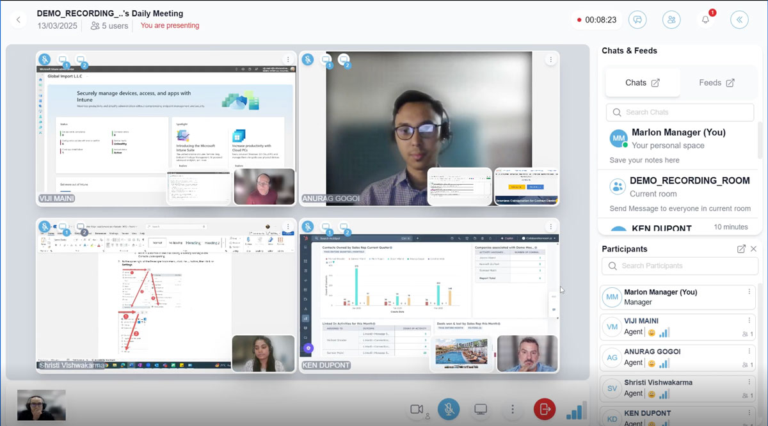Collapse the side panel with double chevron

coord(739,20)
